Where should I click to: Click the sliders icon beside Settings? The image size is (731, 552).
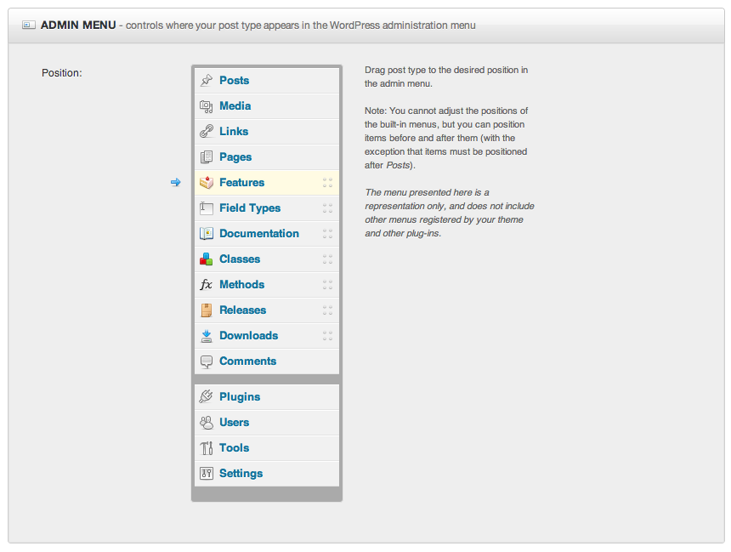206,473
